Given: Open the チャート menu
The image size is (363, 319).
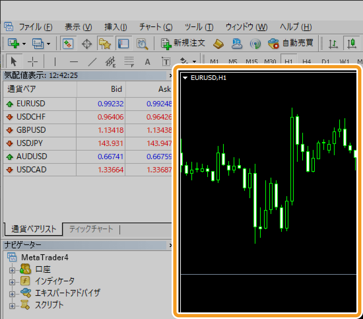Looking at the screenshot, I should (x=155, y=27).
